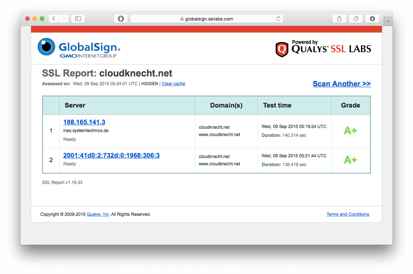The image size is (413, 274).
Task: Reload the page with the refresh icon
Action: pos(278,19)
